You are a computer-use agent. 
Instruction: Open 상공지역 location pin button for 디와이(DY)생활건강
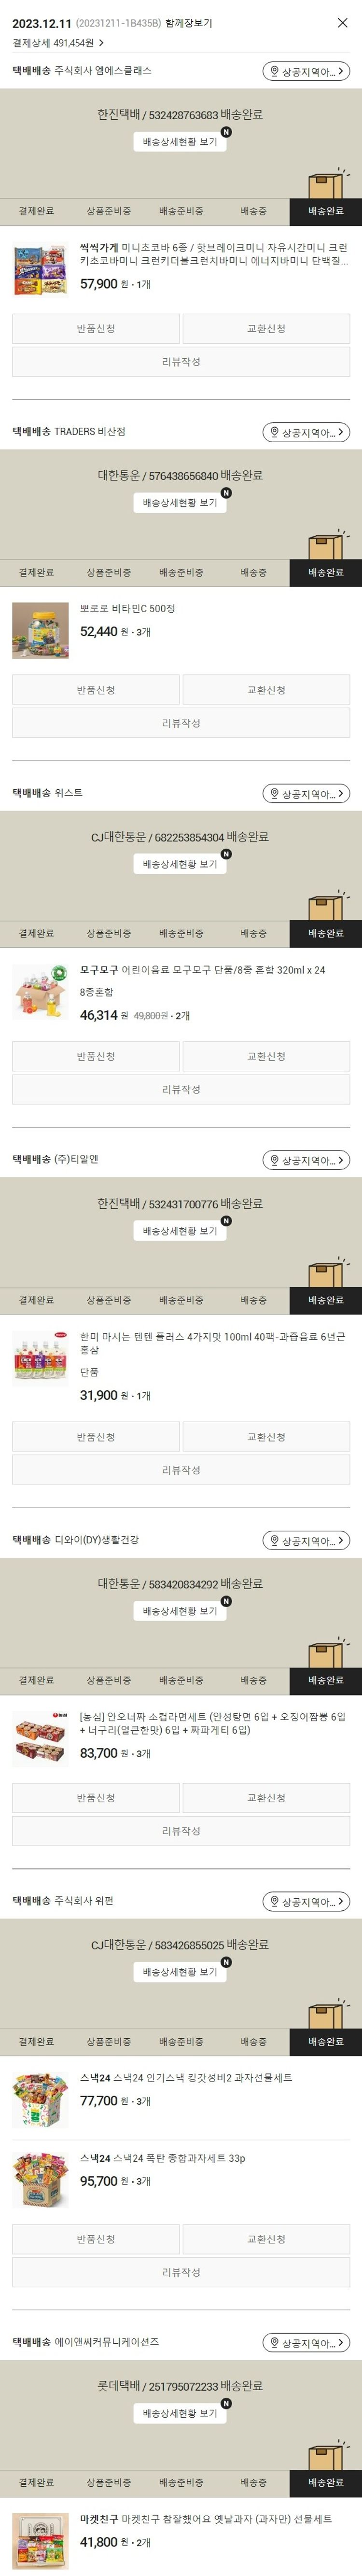coord(306,1540)
